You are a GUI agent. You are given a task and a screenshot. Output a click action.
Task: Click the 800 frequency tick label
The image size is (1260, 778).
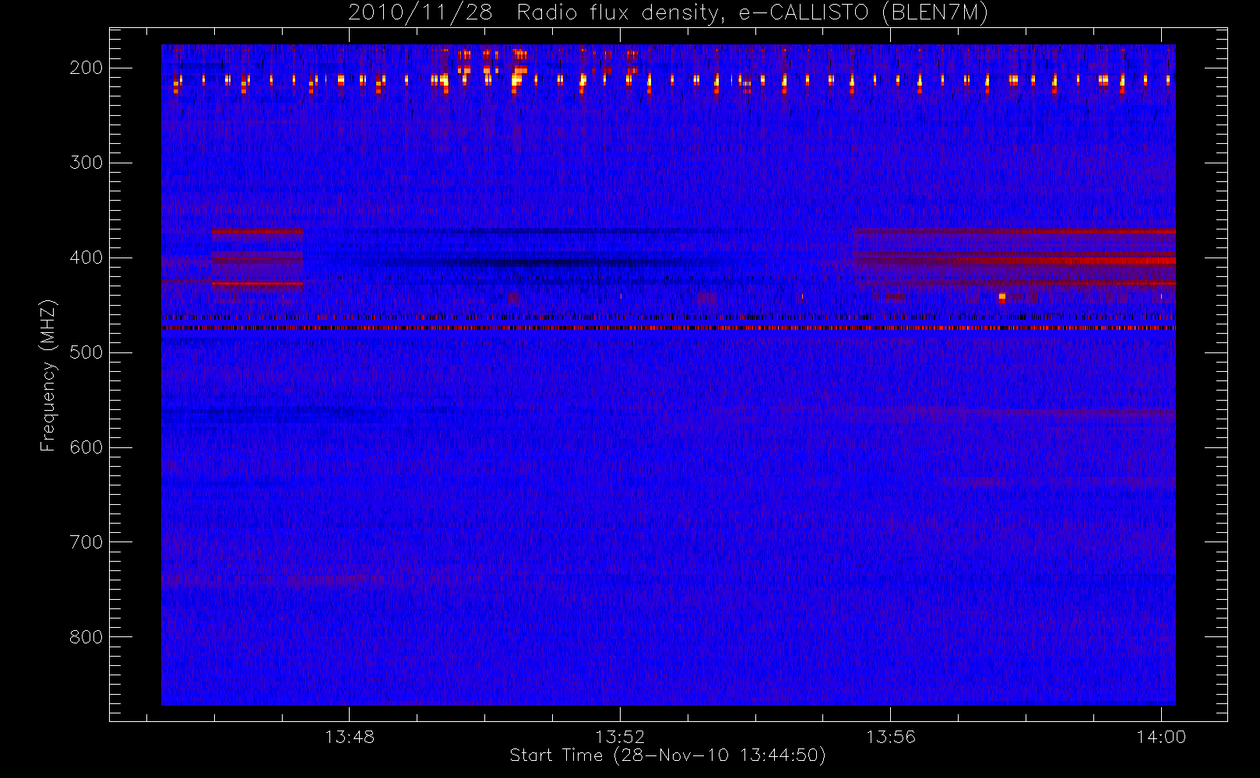pos(86,637)
